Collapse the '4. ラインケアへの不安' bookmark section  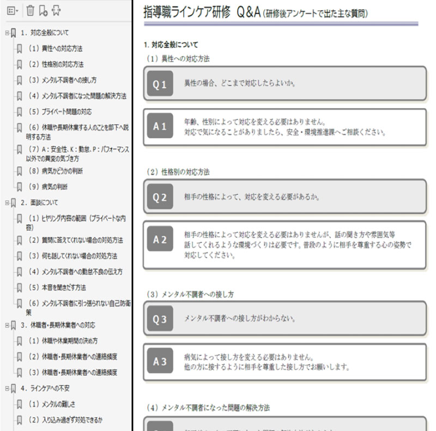coord(5,388)
